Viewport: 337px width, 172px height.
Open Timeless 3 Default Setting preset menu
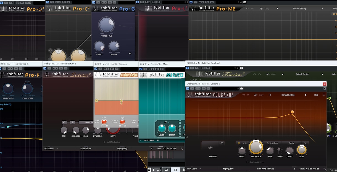[x=302, y=74]
